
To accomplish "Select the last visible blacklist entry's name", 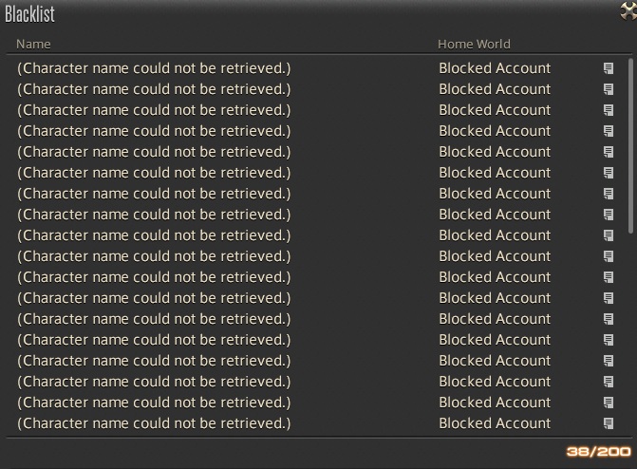I will (x=154, y=423).
